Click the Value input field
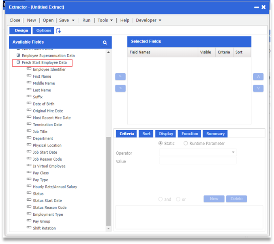Screen dimensions: 274x244 197,161
